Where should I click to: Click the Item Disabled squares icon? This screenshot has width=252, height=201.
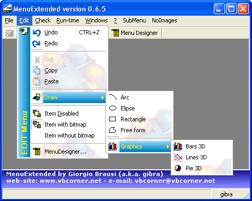point(37,114)
